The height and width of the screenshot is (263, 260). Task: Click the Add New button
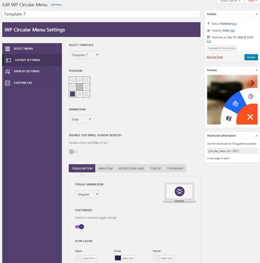(56, 5)
